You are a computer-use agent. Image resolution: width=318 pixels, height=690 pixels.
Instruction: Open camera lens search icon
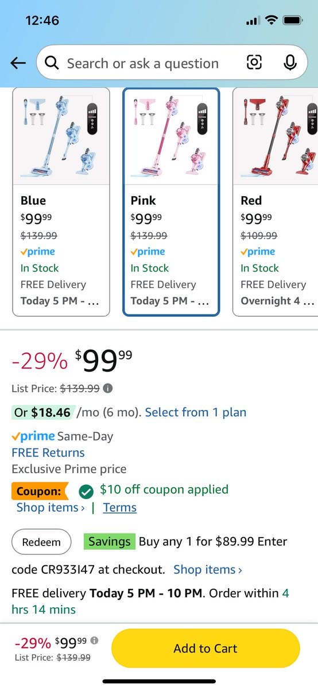click(254, 63)
